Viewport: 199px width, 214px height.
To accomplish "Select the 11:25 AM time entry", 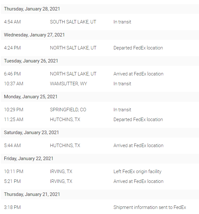I will click(x=14, y=120).
